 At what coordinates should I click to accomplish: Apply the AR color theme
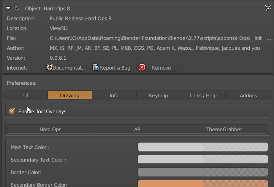pos(137,129)
